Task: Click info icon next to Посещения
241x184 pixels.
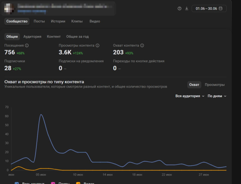Action: (x=27, y=46)
